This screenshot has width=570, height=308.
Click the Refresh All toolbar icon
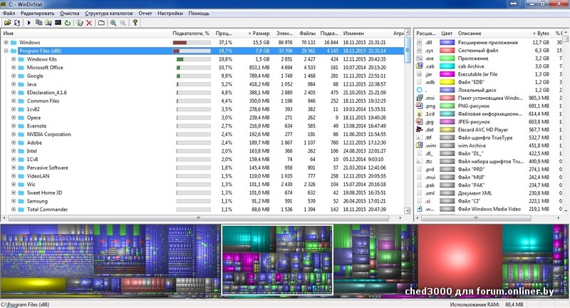[16, 23]
